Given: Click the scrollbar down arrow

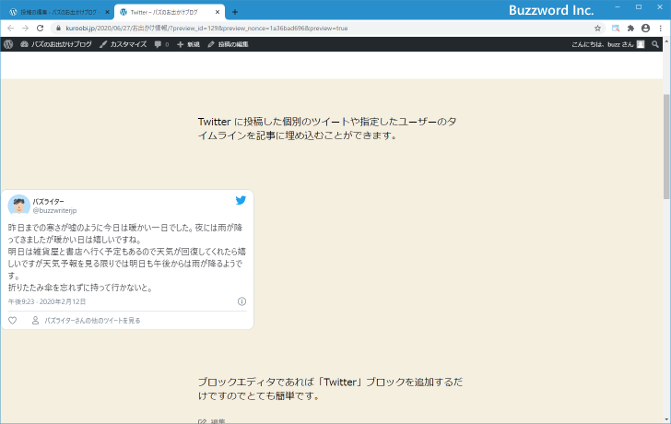Looking at the screenshot, I should [666, 419].
